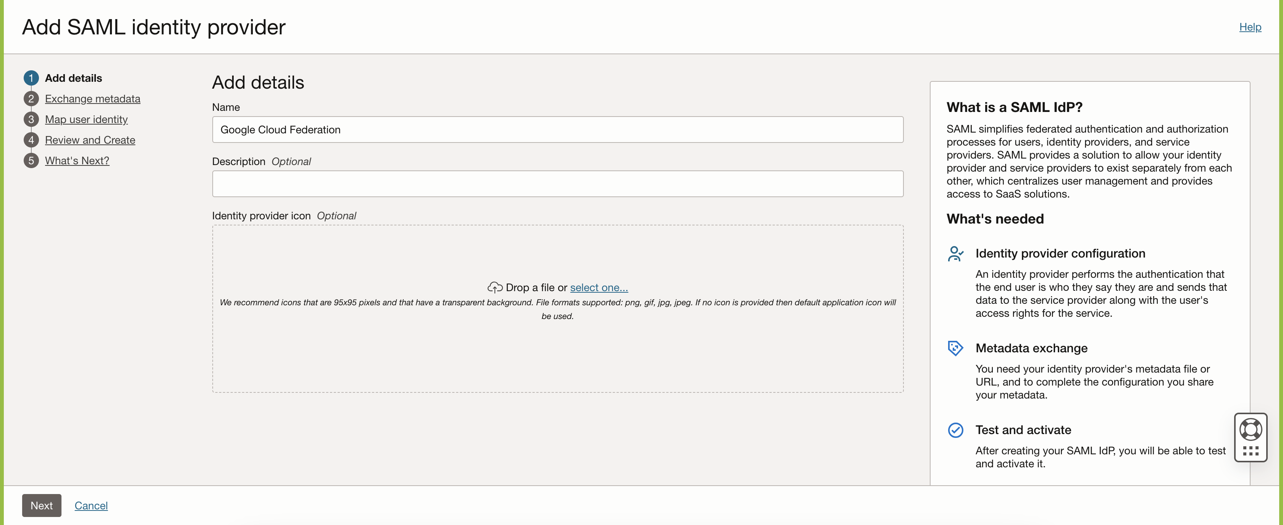
Task: Click the metadata exchange tag icon
Action: click(956, 348)
